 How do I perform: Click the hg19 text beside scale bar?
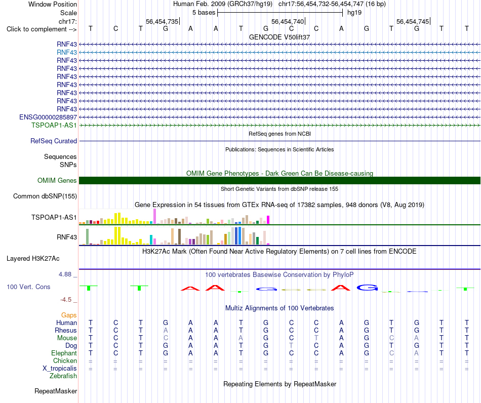pyautogui.click(x=354, y=13)
